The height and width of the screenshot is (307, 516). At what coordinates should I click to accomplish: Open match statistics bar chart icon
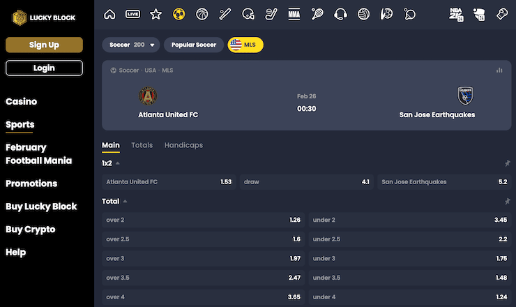(x=499, y=70)
